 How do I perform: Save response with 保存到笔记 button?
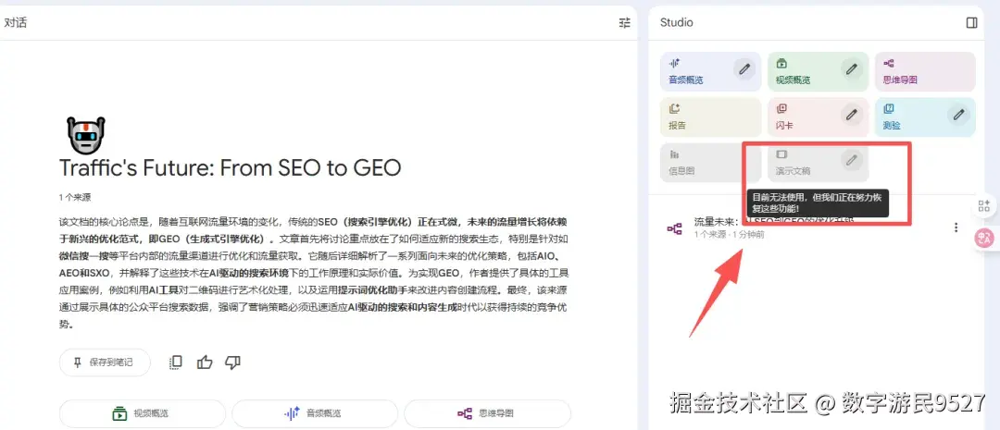point(105,362)
